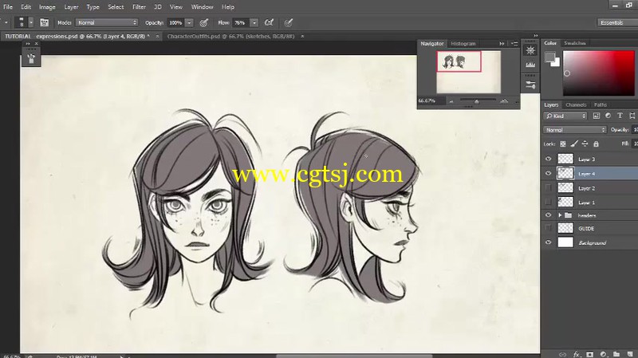This screenshot has height=358, width=638.
Task: Click the pressure-for-size icon after airbrush
Action: coord(289,23)
